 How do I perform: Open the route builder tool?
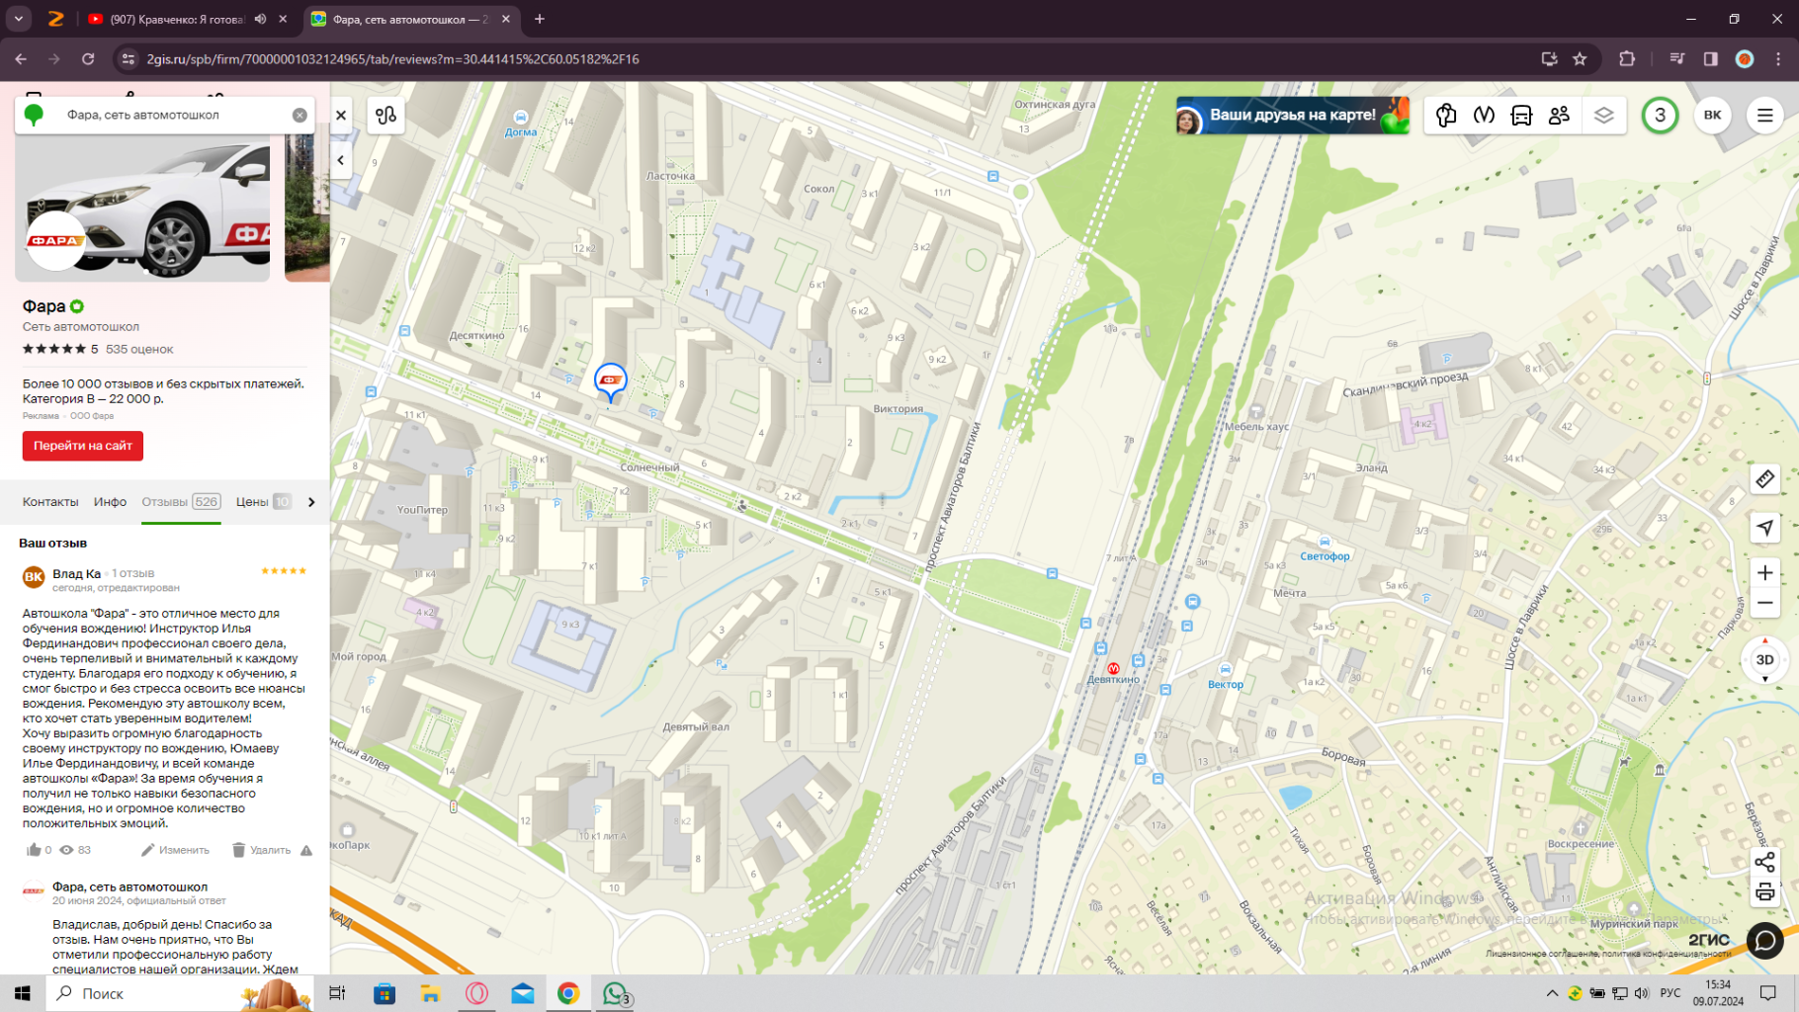385,116
